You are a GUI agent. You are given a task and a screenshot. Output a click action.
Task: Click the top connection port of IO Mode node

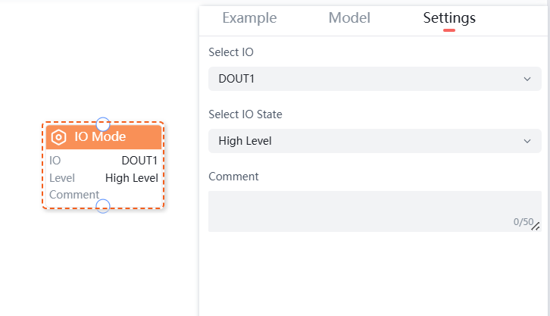104,124
